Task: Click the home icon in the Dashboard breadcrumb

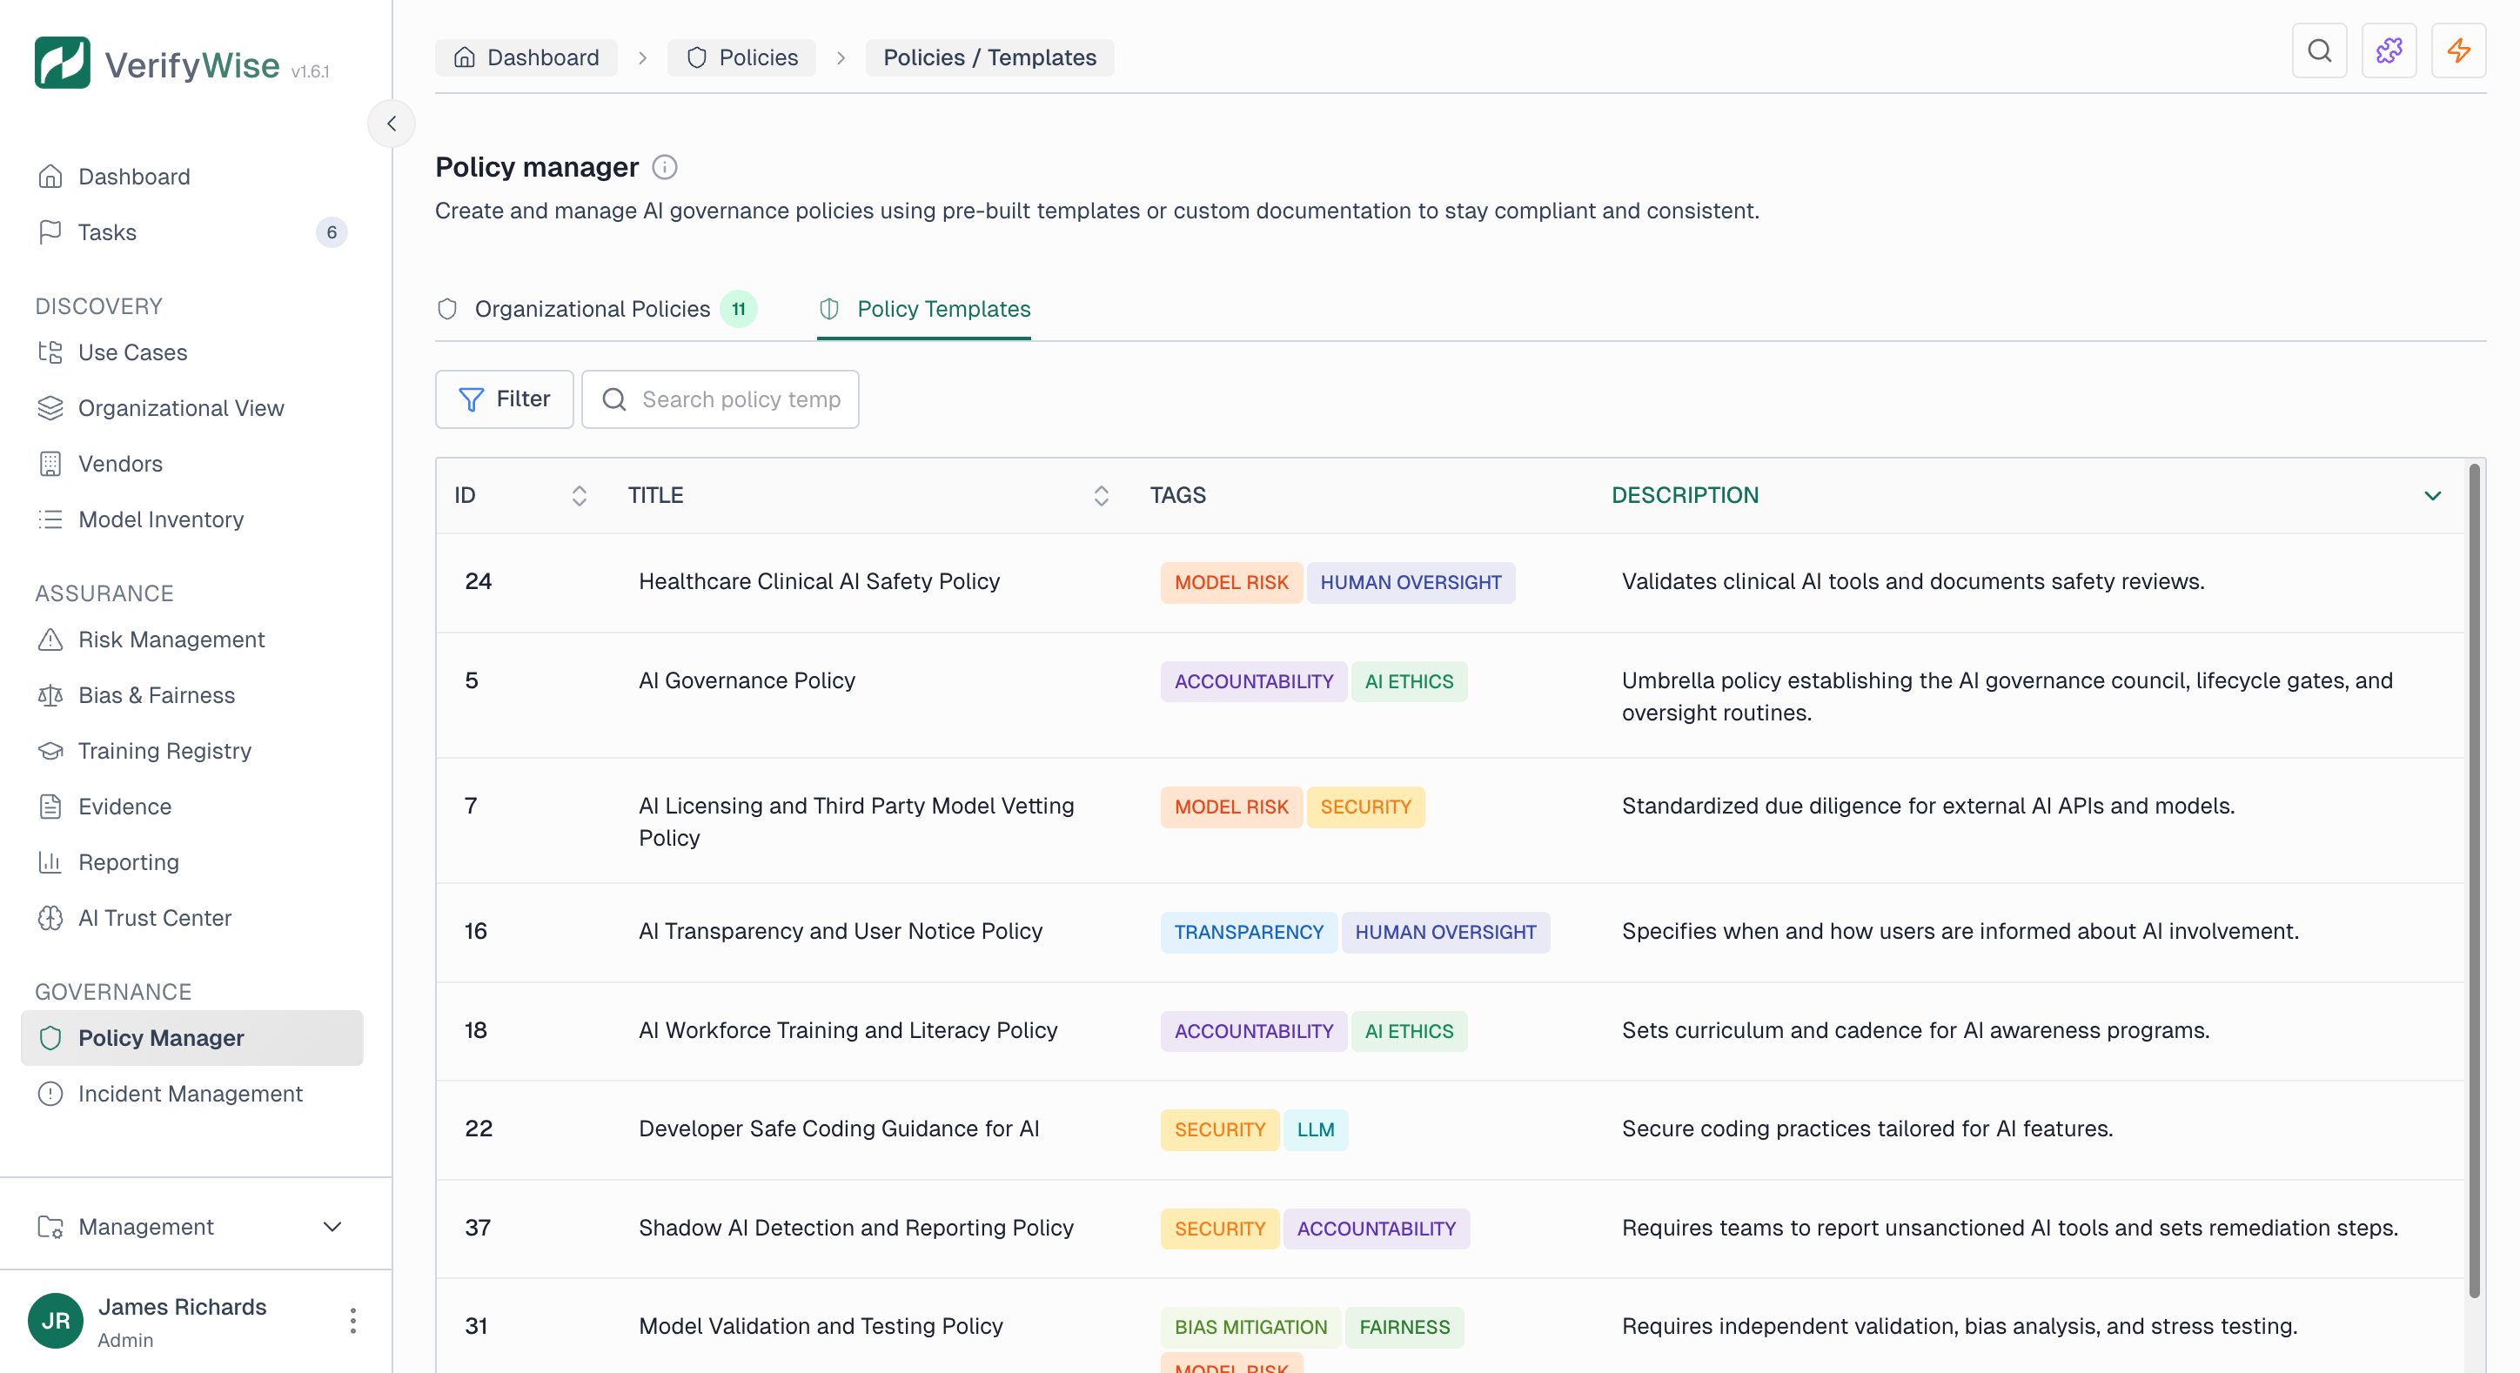Action: coord(465,57)
